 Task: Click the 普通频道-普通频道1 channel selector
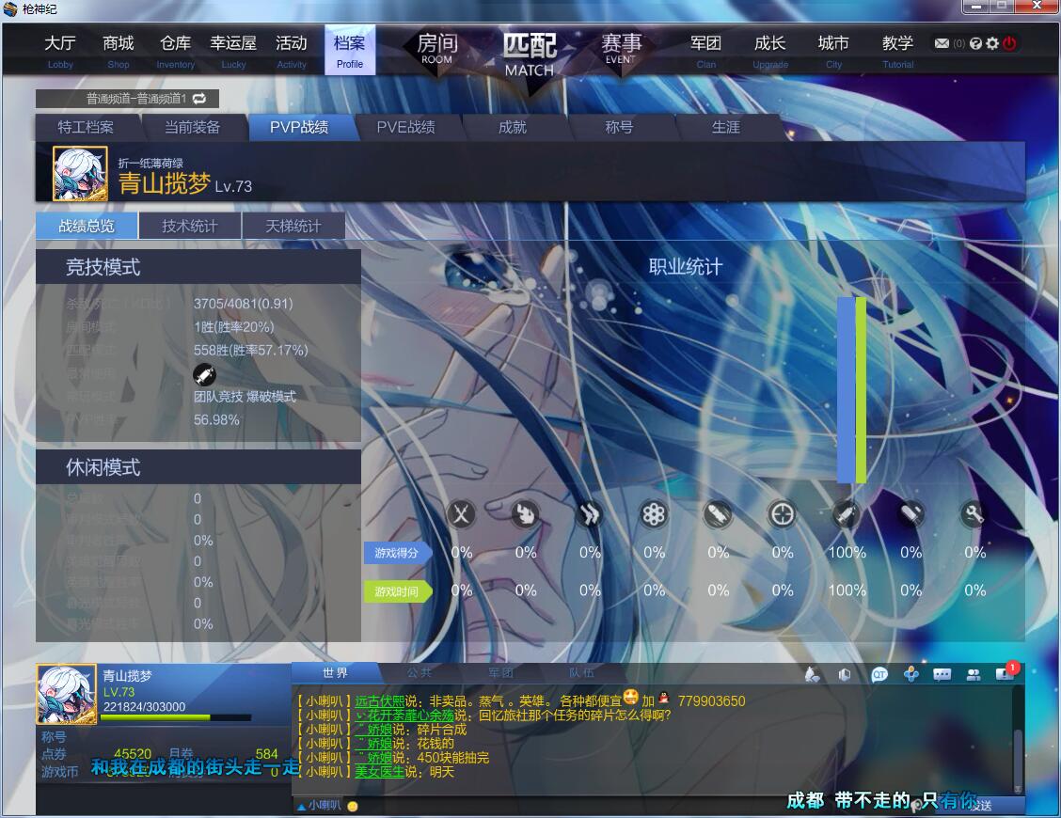point(127,99)
